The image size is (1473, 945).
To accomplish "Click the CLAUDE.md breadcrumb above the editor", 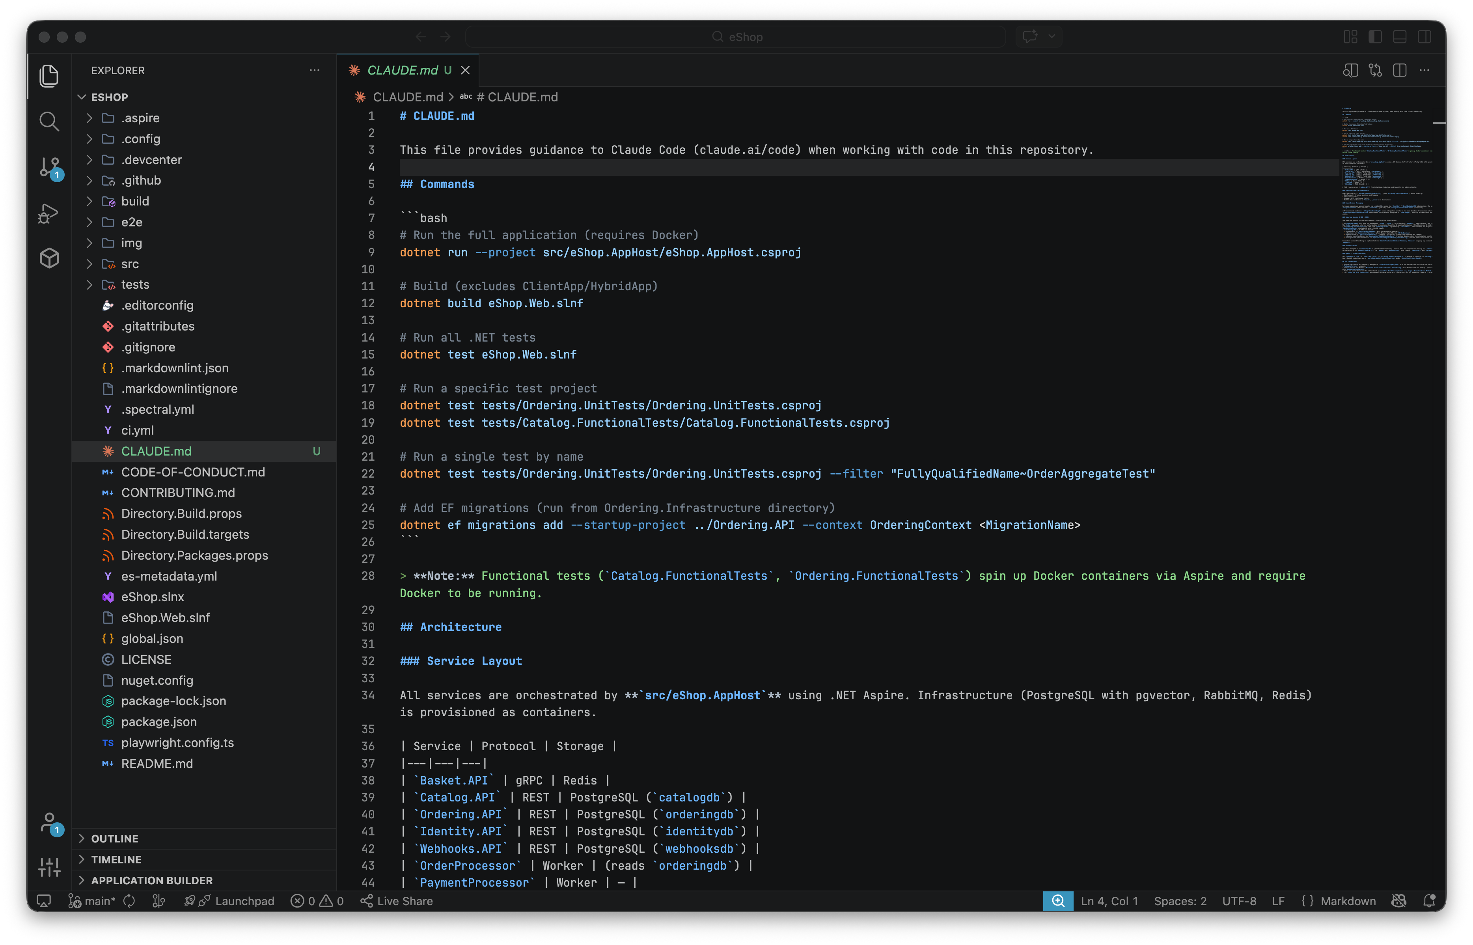I will pyautogui.click(x=408, y=97).
